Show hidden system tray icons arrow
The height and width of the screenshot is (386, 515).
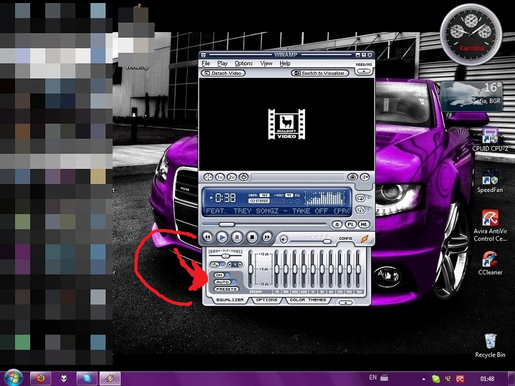tap(423, 379)
